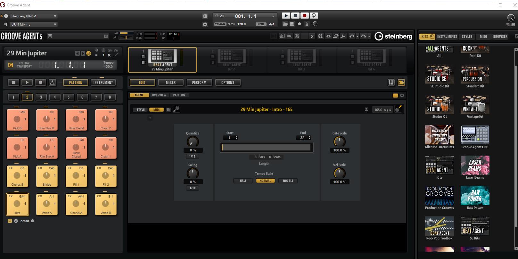518x259 pixels.
Task: Click the small gear icon in the sub-tab bar
Action: coord(402,95)
